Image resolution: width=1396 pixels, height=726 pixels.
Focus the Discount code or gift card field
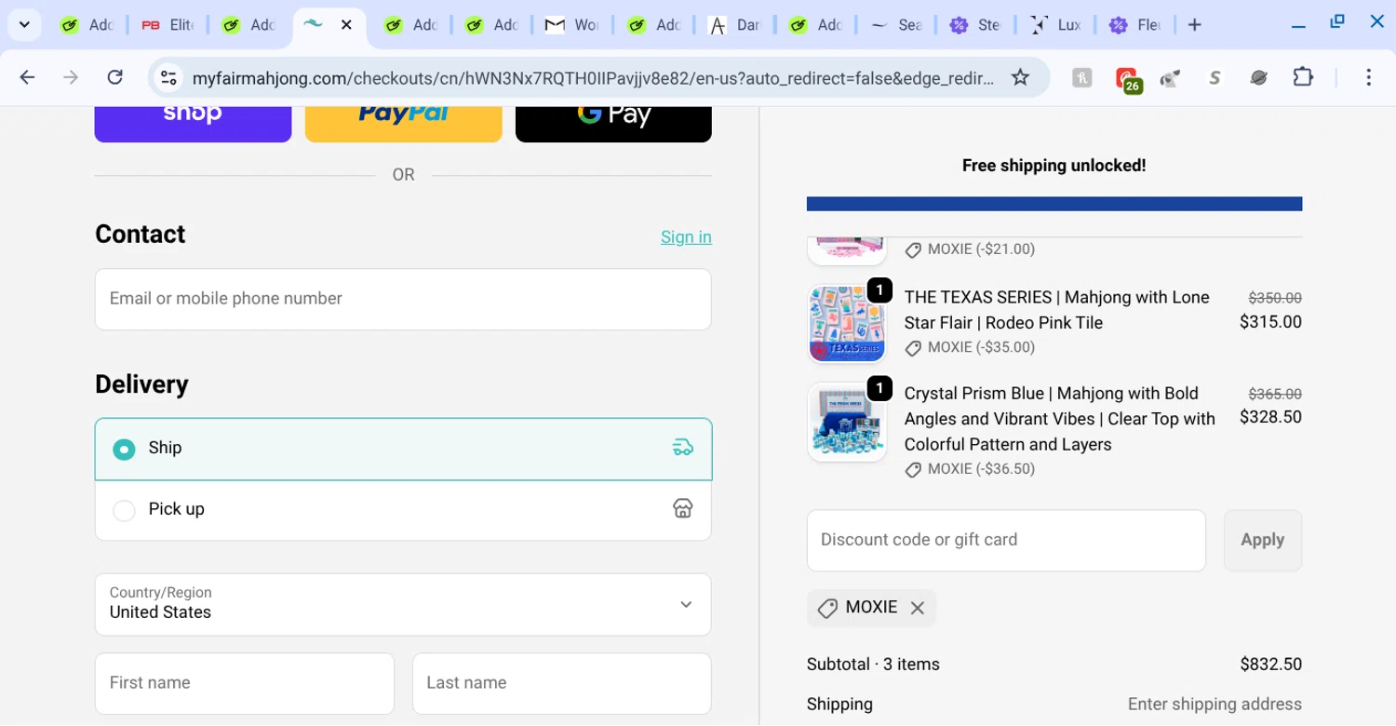(1006, 541)
